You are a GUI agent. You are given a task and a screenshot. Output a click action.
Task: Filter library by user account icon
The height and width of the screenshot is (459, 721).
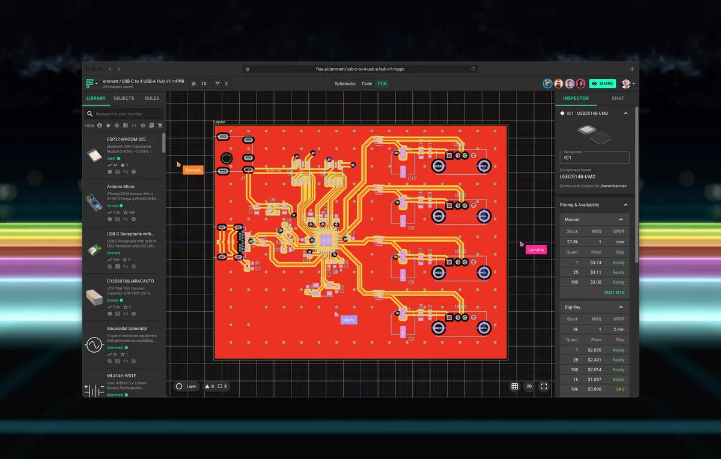point(100,126)
